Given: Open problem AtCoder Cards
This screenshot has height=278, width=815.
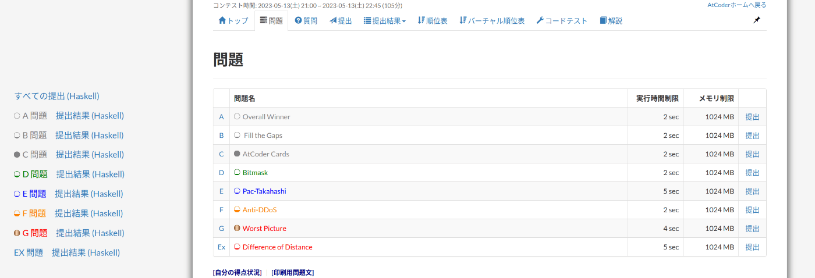Looking at the screenshot, I should [x=266, y=154].
